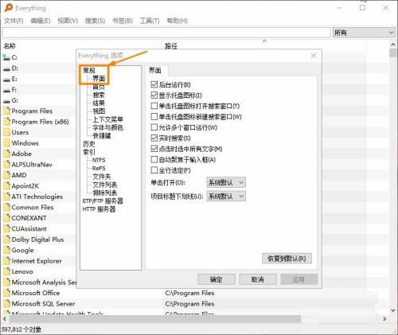Uncheck 点击时选中所有文字(M)
Viewport: 398px width, 335px height.
tap(154, 149)
